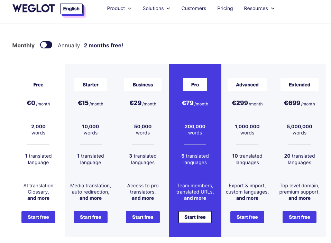Go to the Customers page
The image size is (331, 243).
coord(194,8)
